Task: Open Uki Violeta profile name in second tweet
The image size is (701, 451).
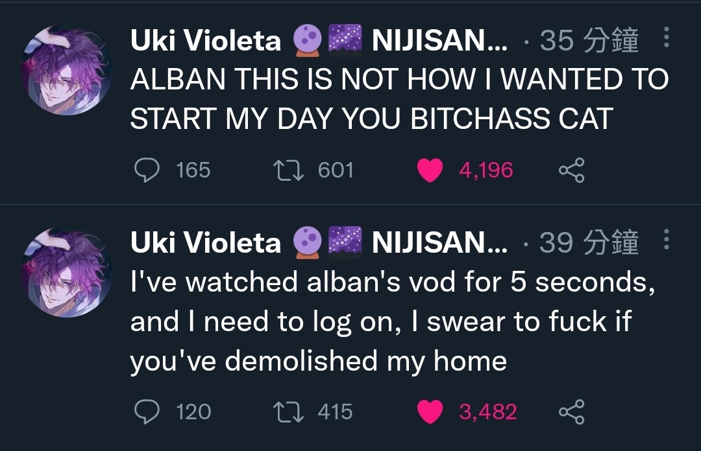Action: [206, 243]
